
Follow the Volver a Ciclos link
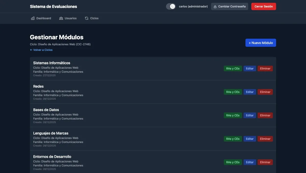[41, 50]
